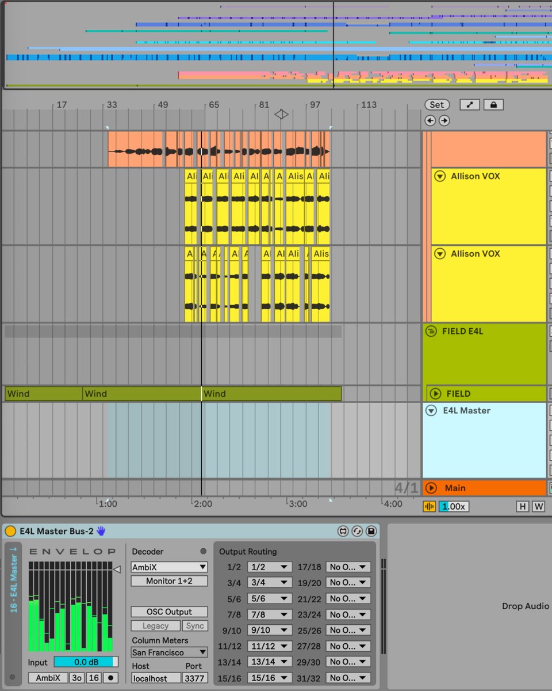
Task: Click the show/hide device view icon in device title bar
Action: tap(343, 531)
